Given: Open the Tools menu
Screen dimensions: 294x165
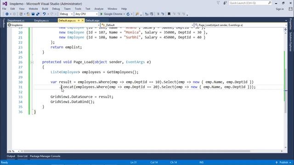Looking at the screenshot, I should tap(78, 9).
